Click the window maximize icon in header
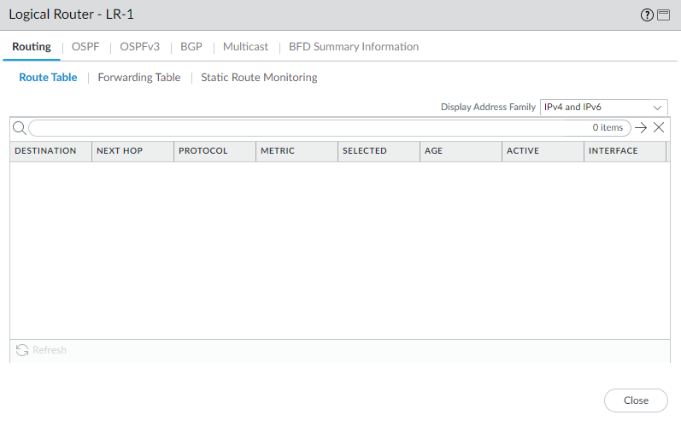The height and width of the screenshot is (421, 681). click(663, 15)
